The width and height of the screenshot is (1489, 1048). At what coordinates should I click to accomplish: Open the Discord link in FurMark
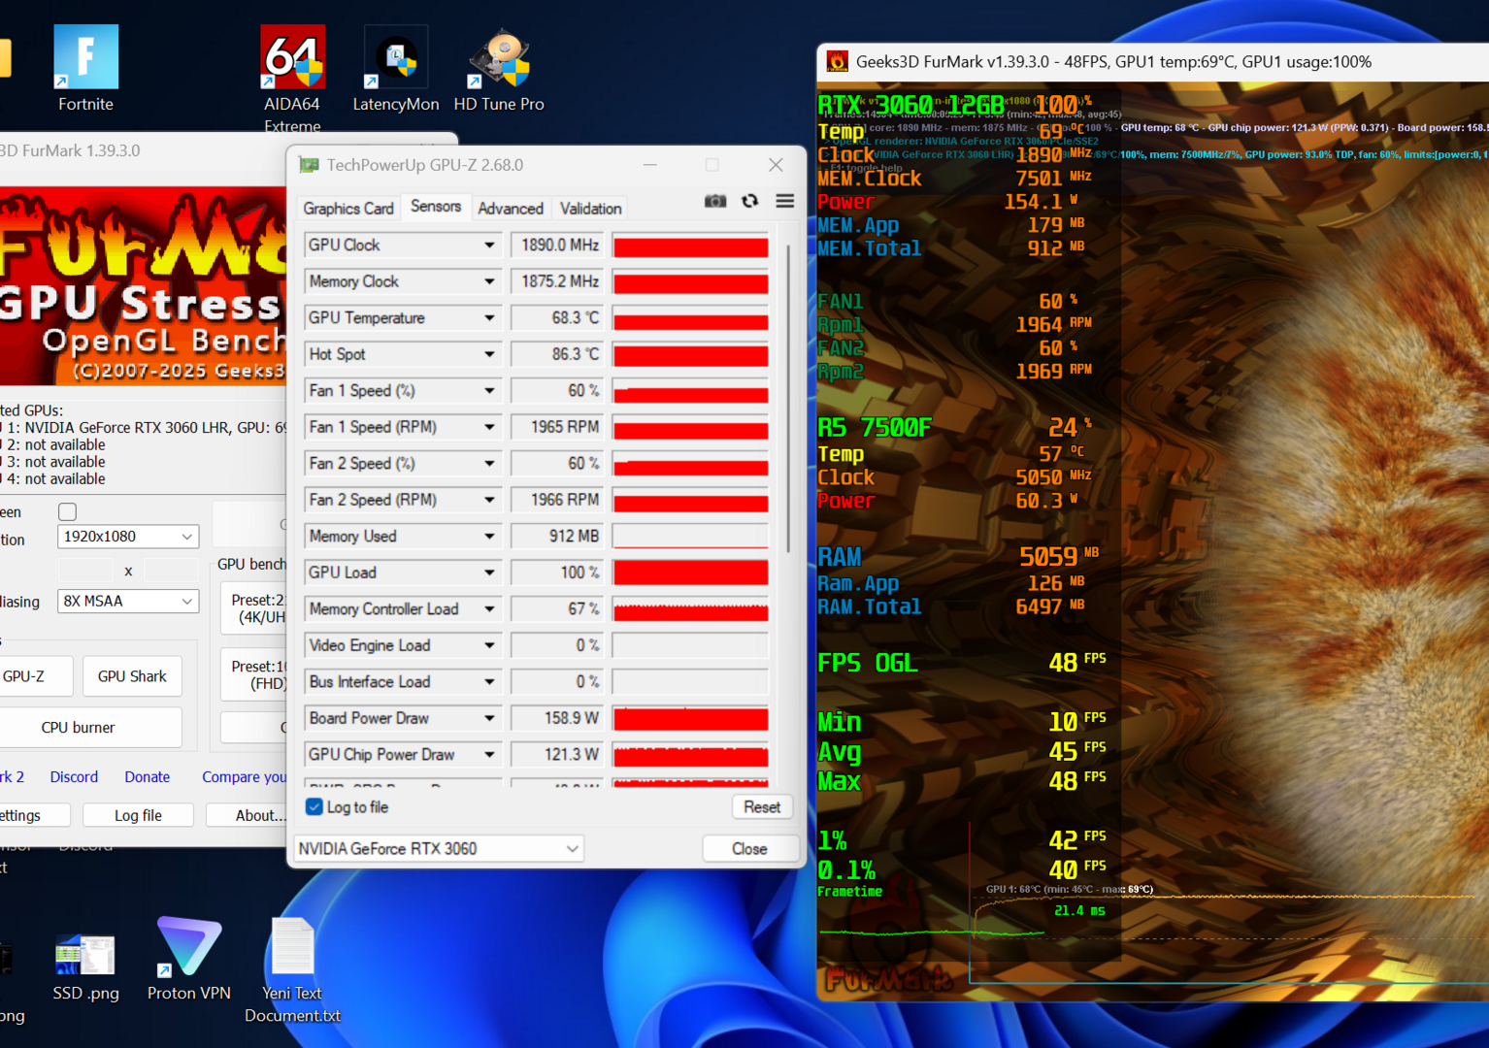[x=74, y=776]
